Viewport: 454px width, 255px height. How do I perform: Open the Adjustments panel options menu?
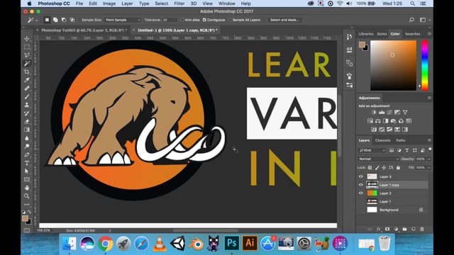click(429, 98)
